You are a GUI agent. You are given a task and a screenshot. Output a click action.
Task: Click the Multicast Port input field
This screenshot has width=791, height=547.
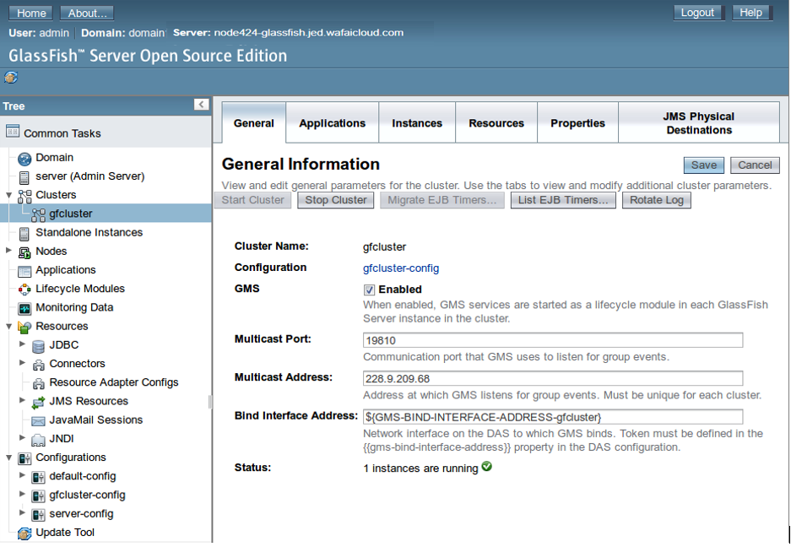pyautogui.click(x=553, y=341)
